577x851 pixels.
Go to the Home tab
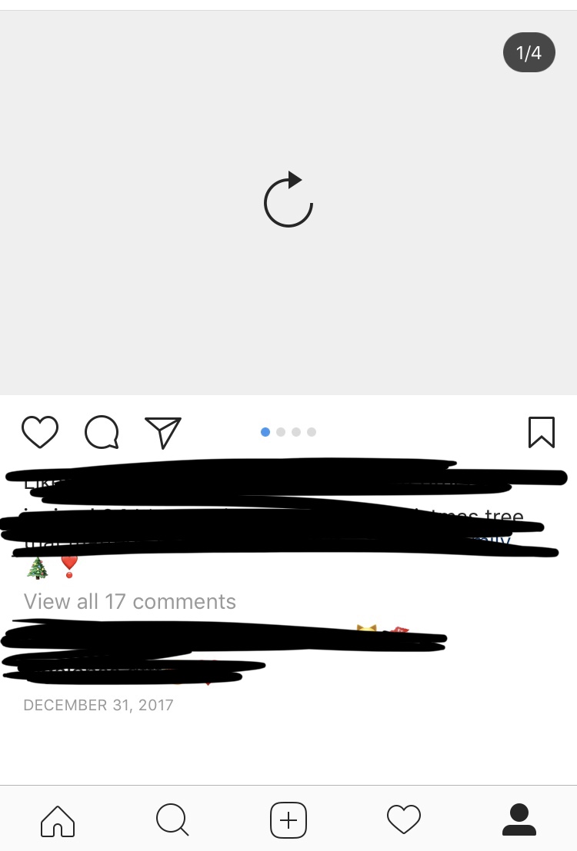(x=58, y=820)
